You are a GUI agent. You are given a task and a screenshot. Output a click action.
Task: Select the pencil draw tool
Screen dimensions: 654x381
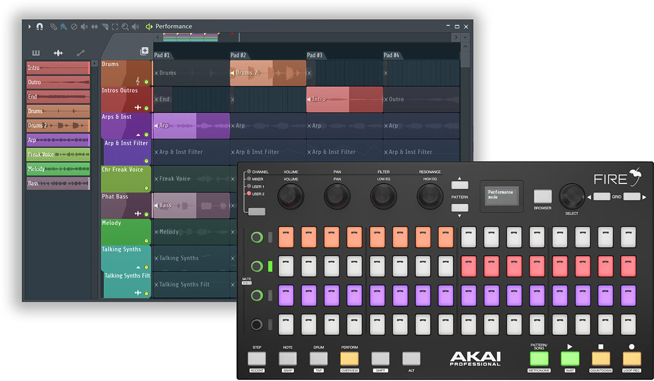point(53,26)
